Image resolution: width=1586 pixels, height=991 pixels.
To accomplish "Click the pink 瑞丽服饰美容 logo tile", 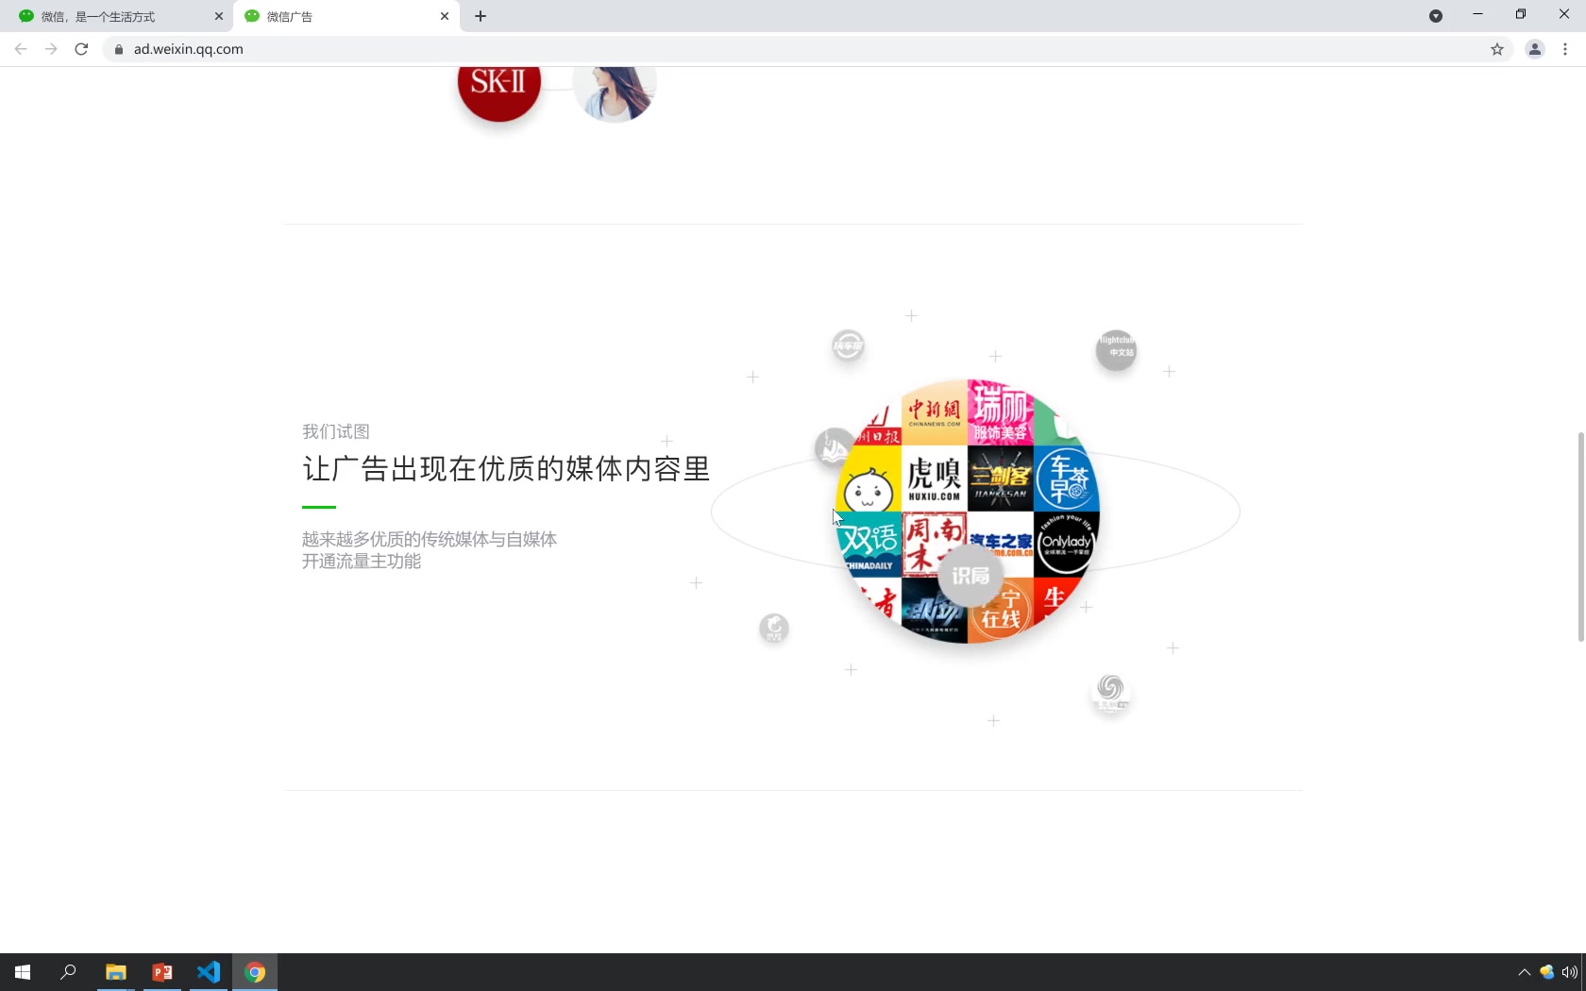I will click(1001, 412).
